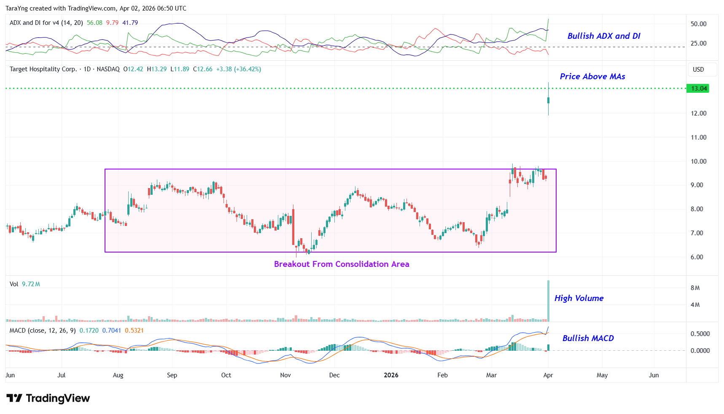This screenshot has height=414, width=724.
Task: Click the TradingView logo at bottom left
Action: coord(48,398)
